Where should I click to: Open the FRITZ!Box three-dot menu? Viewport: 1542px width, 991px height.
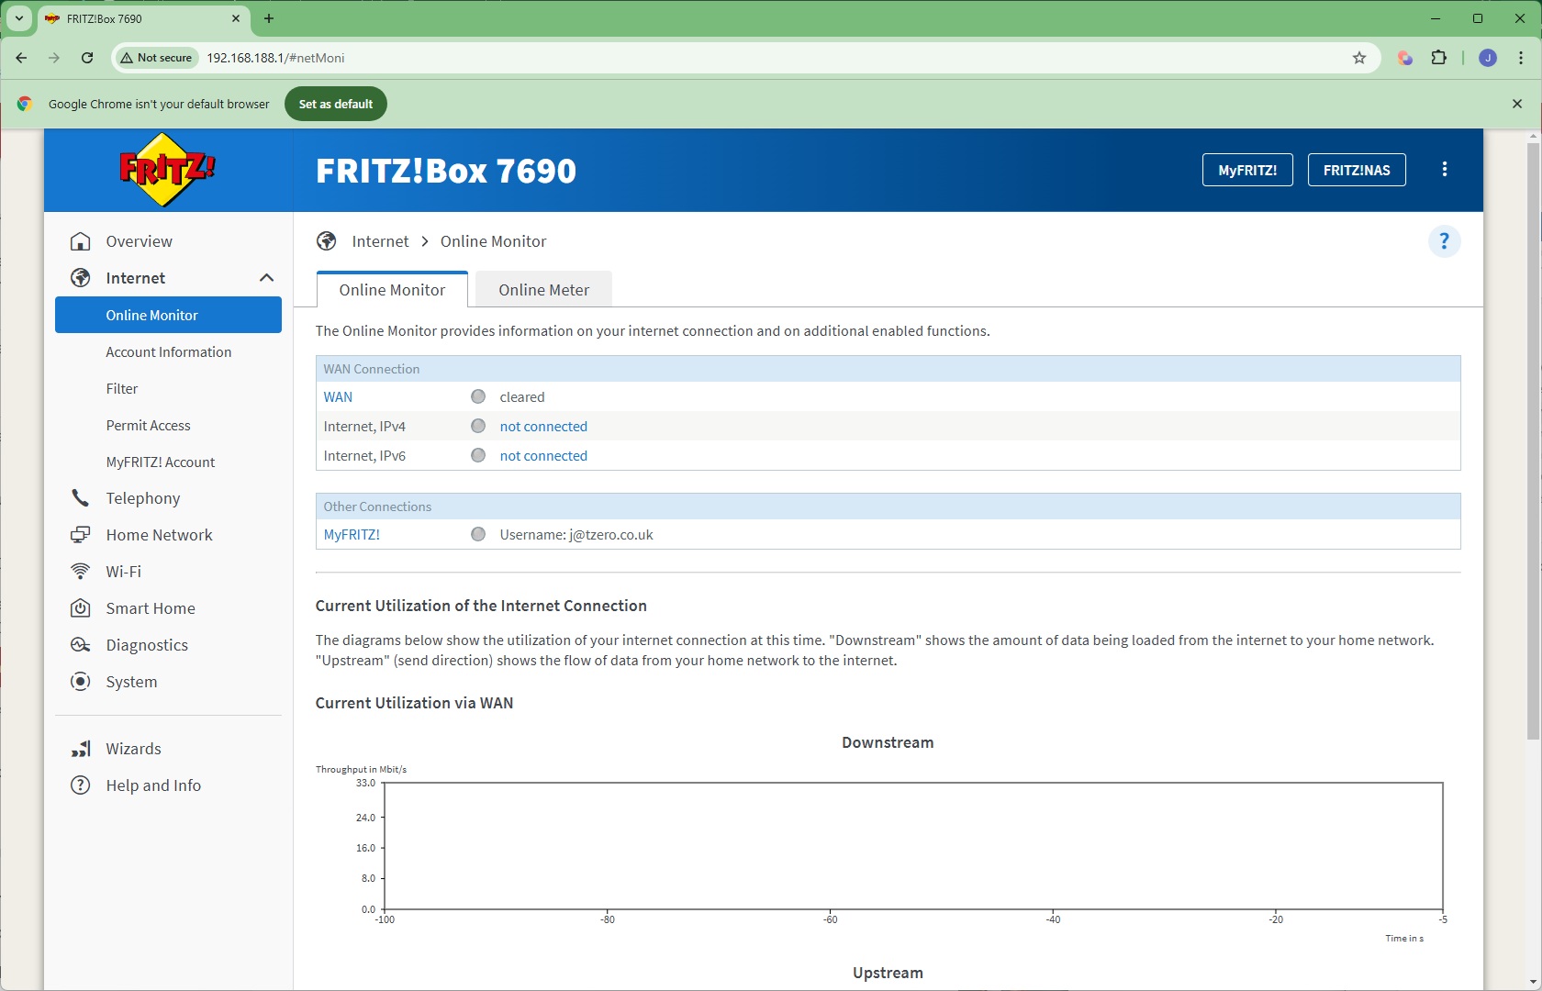1445,170
